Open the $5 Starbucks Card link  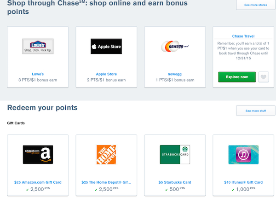pyautogui.click(x=175, y=182)
